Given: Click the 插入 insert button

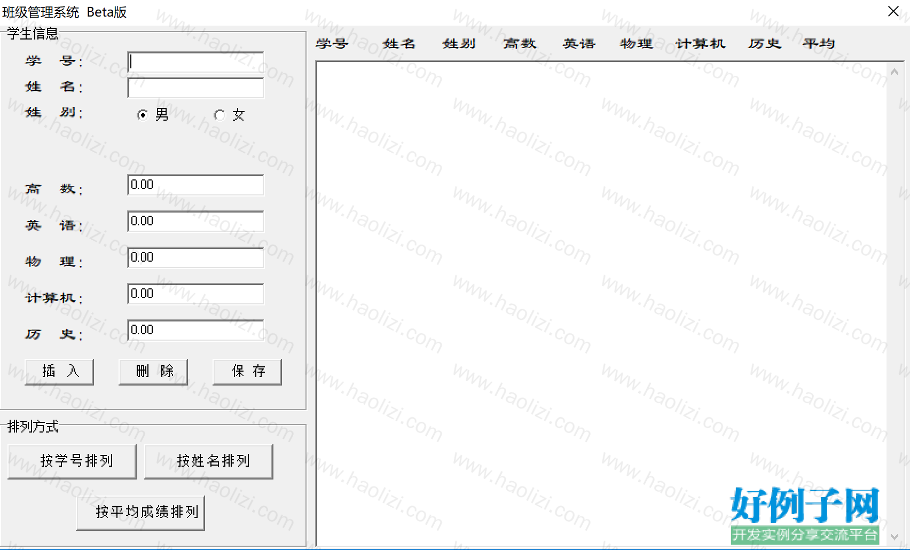Looking at the screenshot, I should coord(59,372).
